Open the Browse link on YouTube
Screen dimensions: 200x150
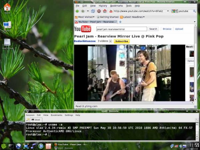167,29
